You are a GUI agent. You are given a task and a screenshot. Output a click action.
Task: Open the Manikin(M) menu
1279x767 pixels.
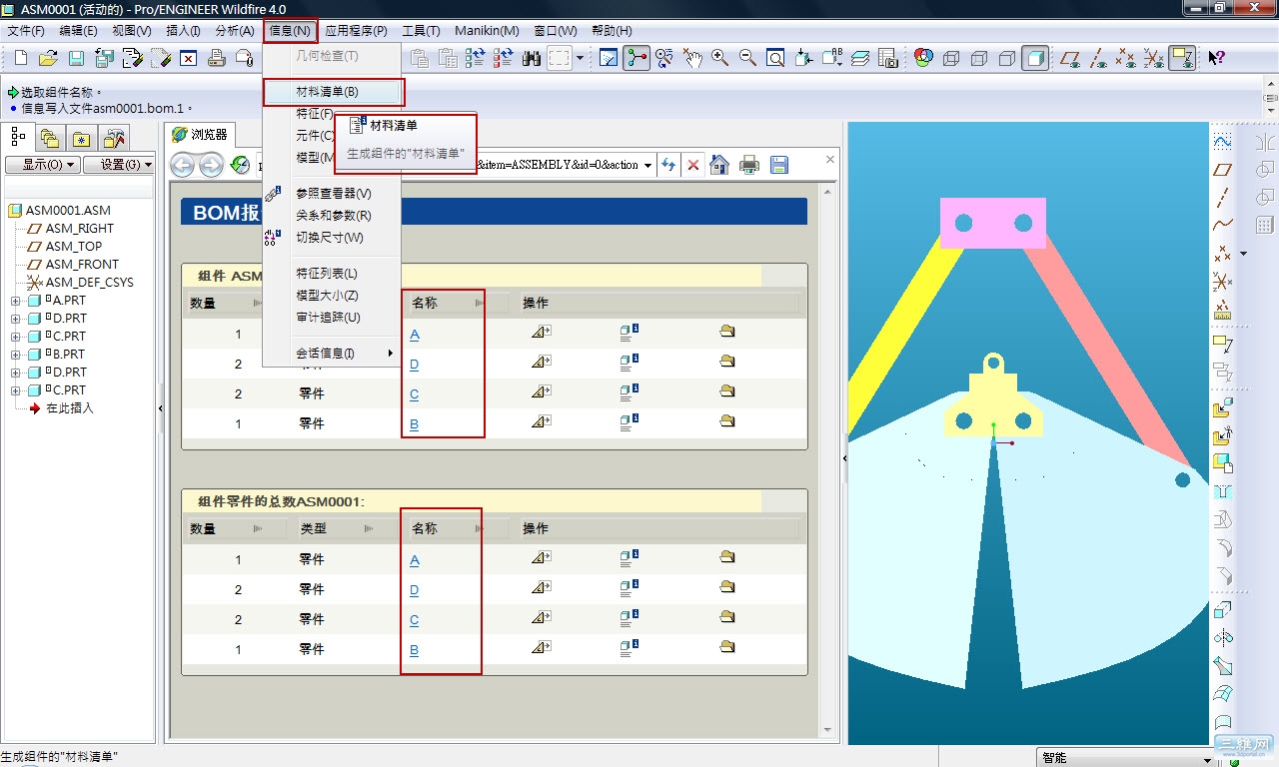point(487,31)
